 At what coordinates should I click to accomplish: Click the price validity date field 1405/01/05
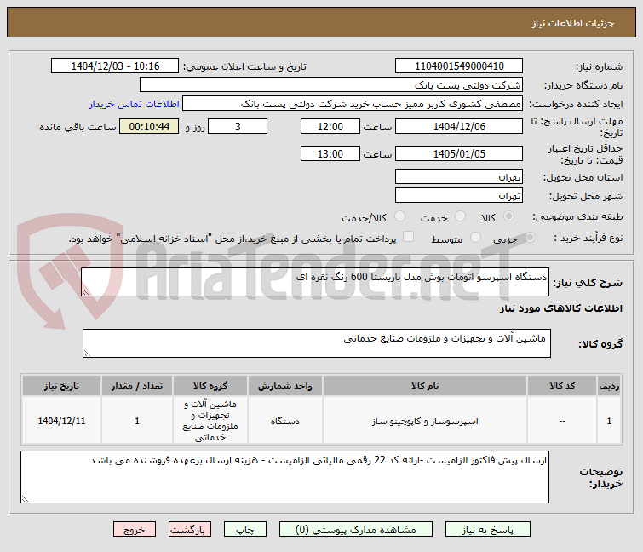coord(459,153)
